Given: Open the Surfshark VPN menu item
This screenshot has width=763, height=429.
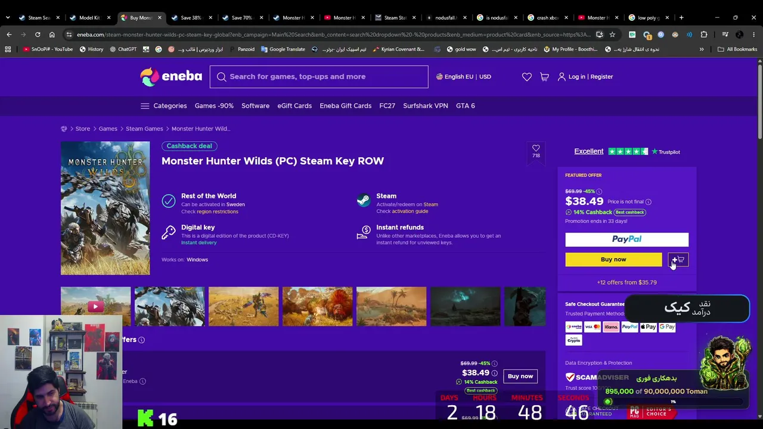Looking at the screenshot, I should coord(425,106).
